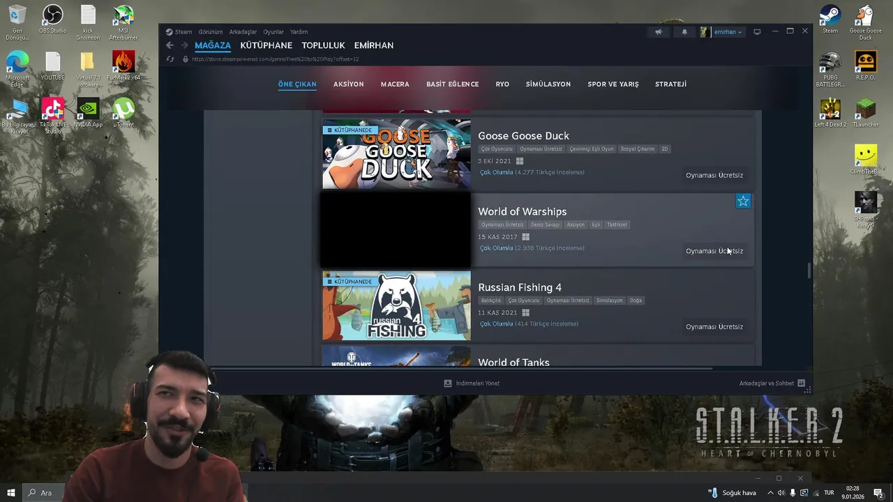Open MSI Afterburner desktop icon
This screenshot has height=502, width=893.
pyautogui.click(x=123, y=22)
